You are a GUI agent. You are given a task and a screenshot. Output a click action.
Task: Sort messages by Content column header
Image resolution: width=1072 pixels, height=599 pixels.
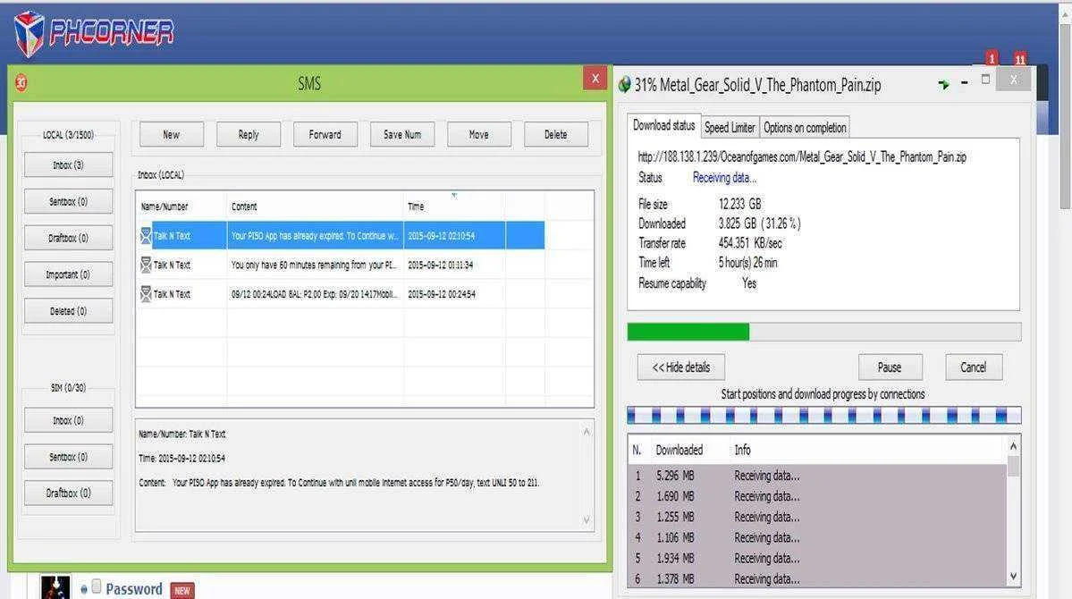pos(316,207)
